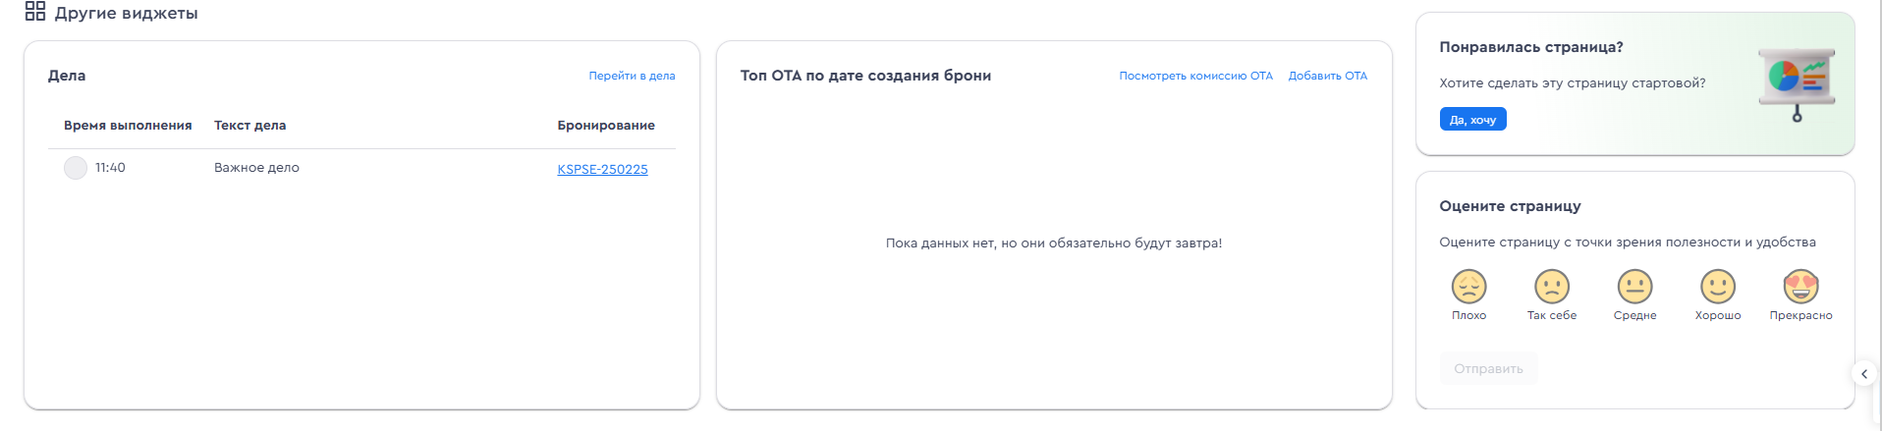This screenshot has height=431, width=1882.
Task: Collapse the side panel with chevron arrow
Action: pyautogui.click(x=1864, y=374)
